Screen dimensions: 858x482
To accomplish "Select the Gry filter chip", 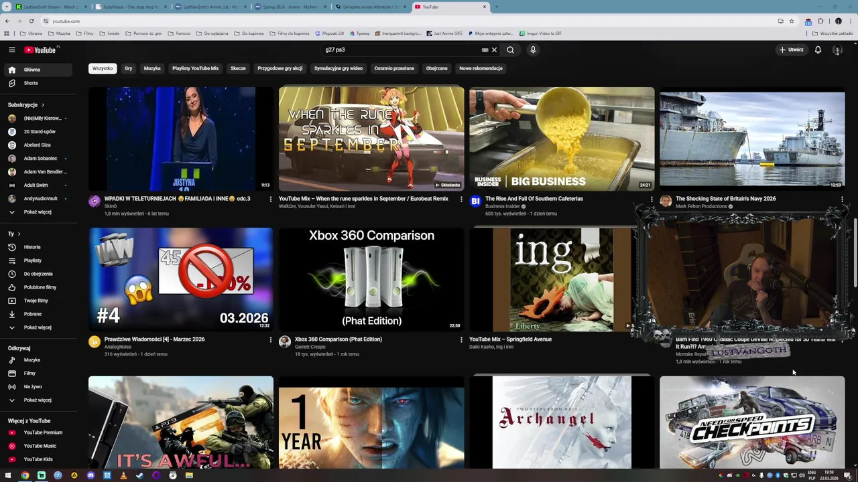I will pos(128,68).
